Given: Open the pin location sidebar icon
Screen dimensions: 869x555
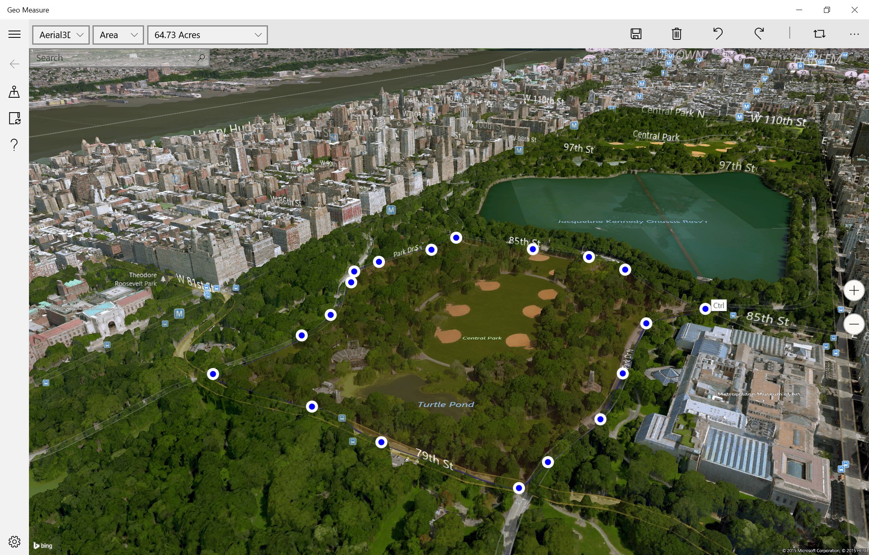Looking at the screenshot, I should pyautogui.click(x=14, y=92).
